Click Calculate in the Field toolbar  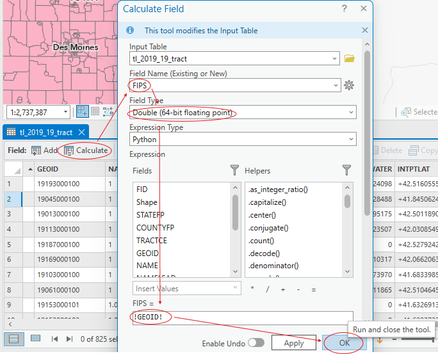click(x=86, y=150)
